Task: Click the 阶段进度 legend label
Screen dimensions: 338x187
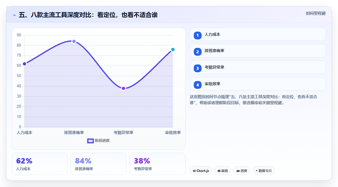Action: pos(102,141)
